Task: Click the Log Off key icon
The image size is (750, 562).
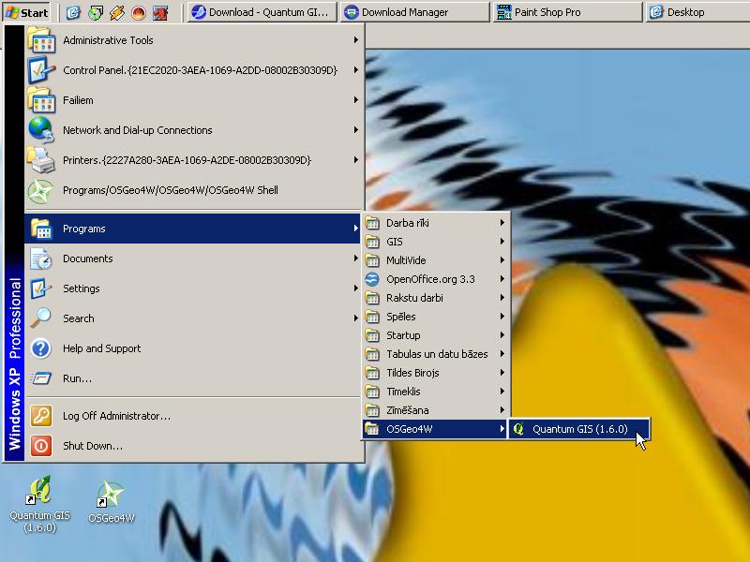Action: (41, 416)
